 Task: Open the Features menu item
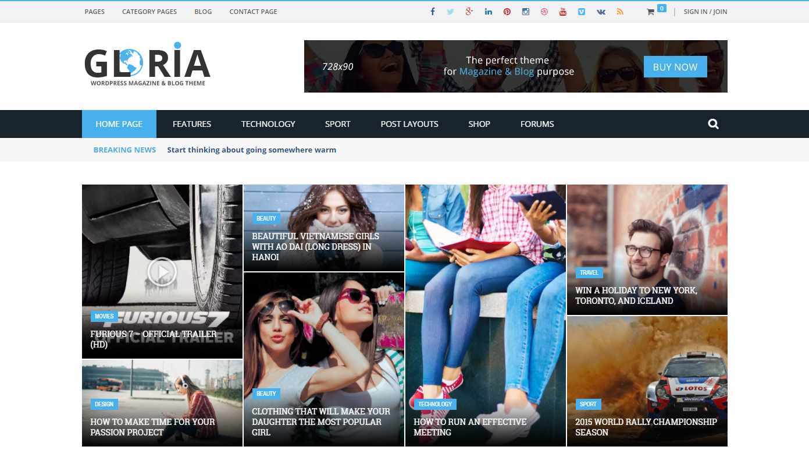tap(192, 123)
